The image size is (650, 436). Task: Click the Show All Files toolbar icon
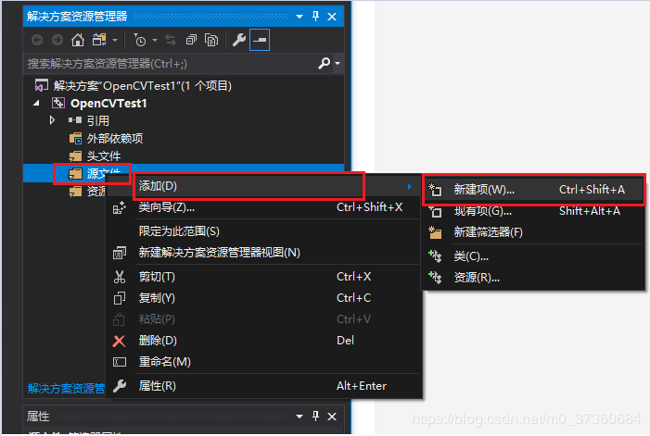pyautogui.click(x=211, y=40)
